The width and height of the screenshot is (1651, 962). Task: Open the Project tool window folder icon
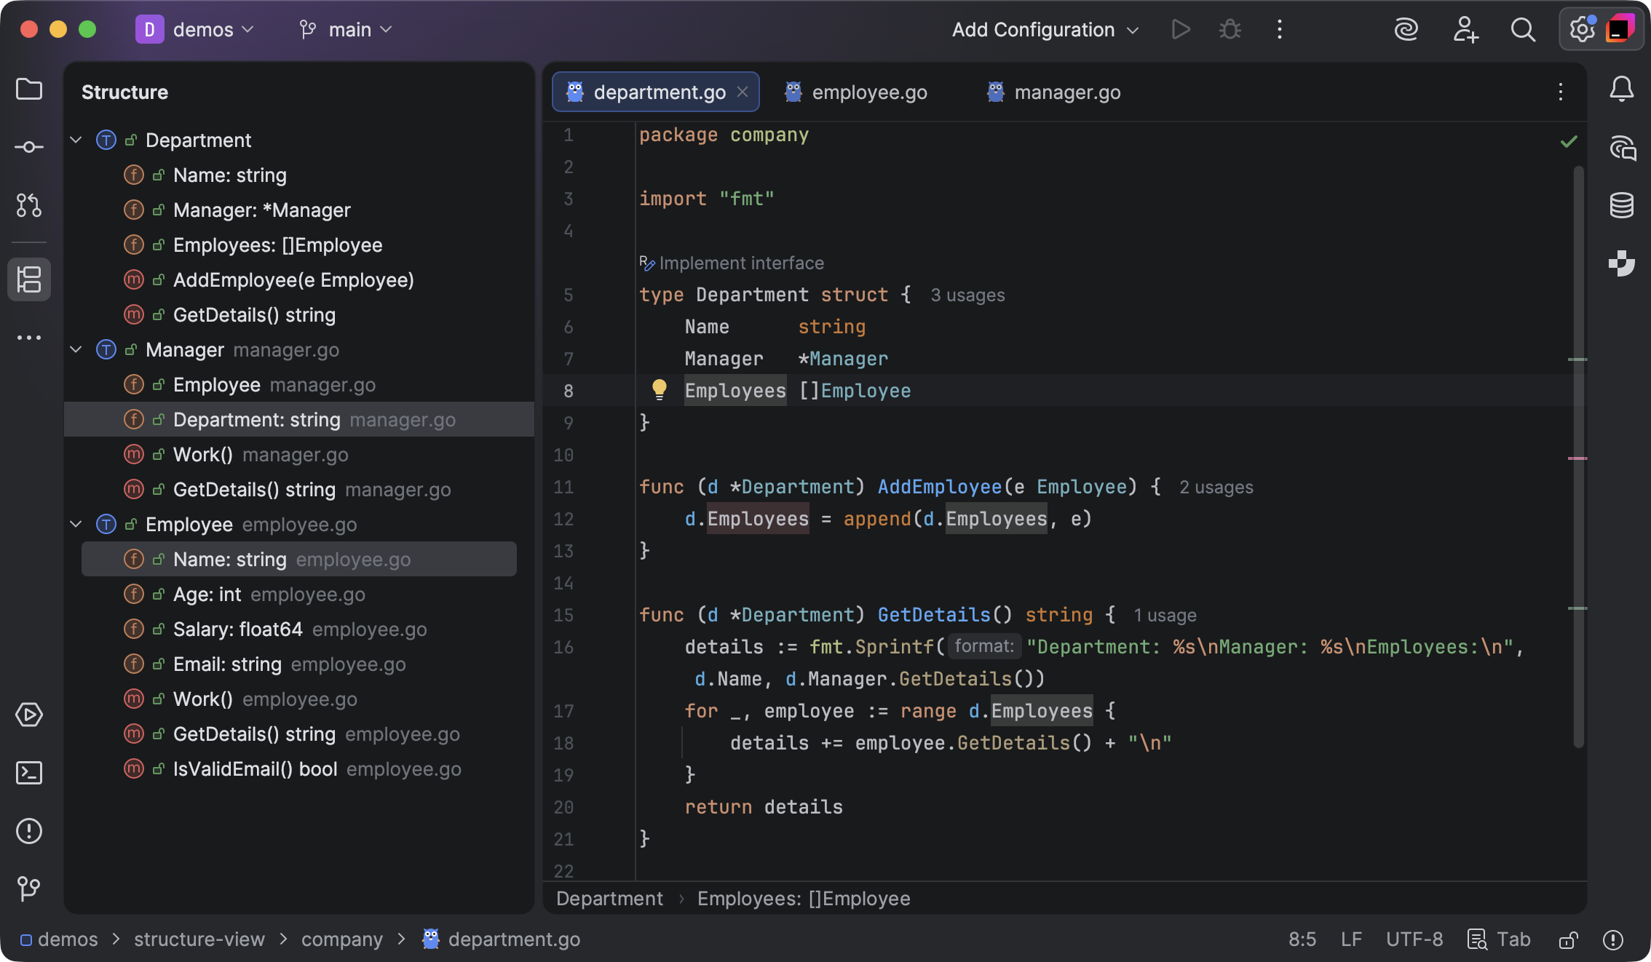coord(29,90)
